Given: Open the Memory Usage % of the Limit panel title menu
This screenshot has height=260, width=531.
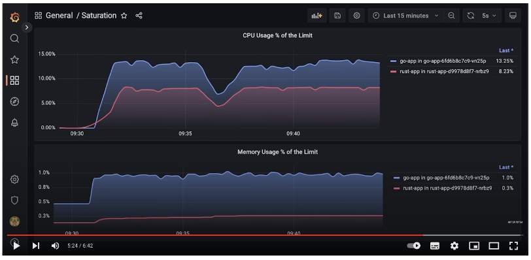Looking at the screenshot, I should [277, 152].
